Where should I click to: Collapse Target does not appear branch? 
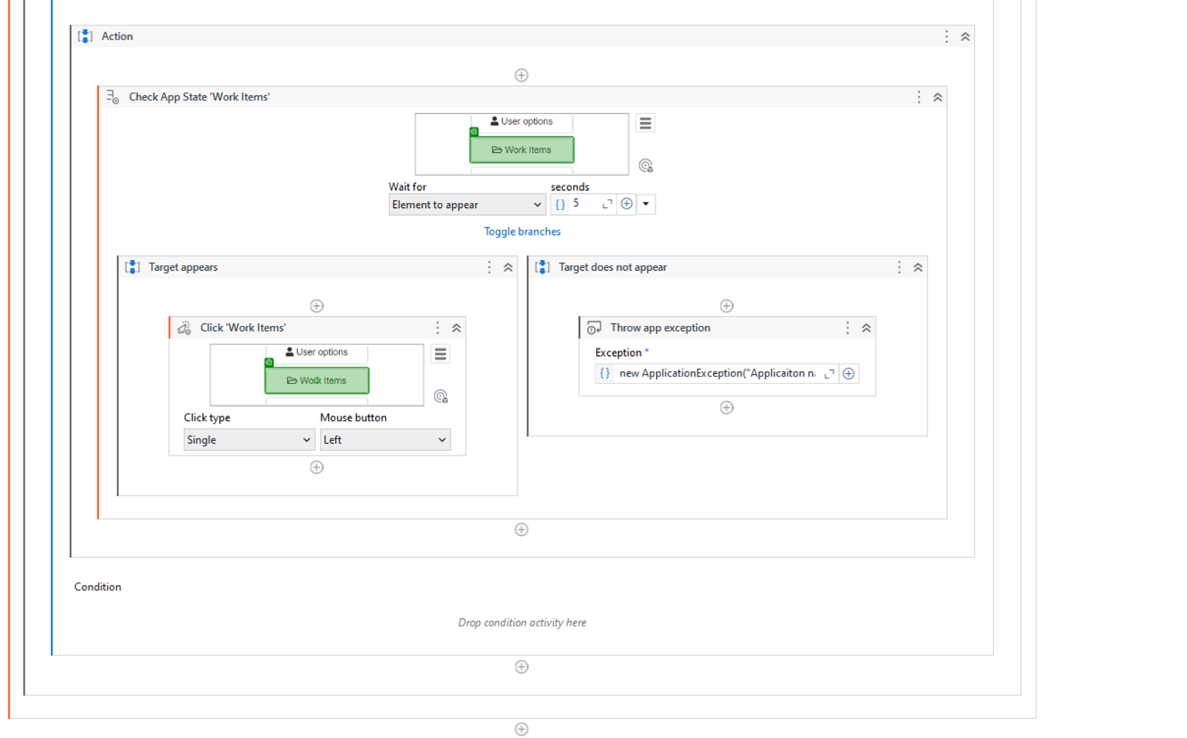click(918, 267)
